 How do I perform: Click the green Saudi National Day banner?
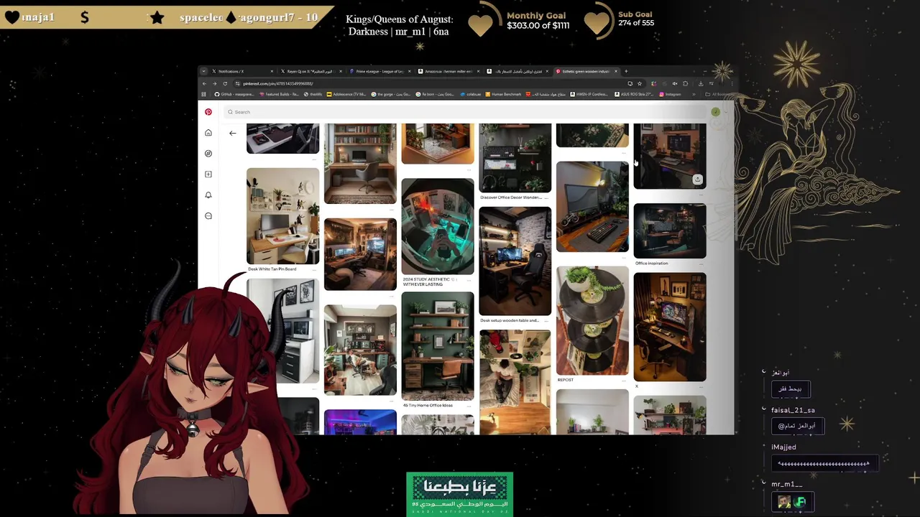[460, 494]
